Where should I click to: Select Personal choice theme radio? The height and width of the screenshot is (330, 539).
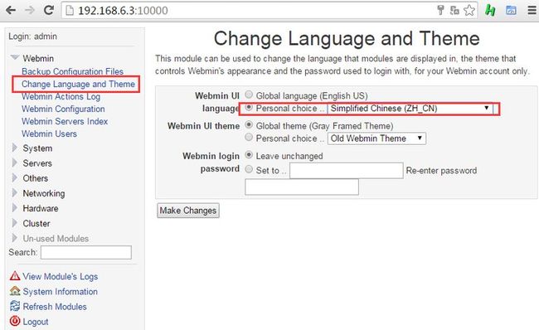tap(249, 137)
